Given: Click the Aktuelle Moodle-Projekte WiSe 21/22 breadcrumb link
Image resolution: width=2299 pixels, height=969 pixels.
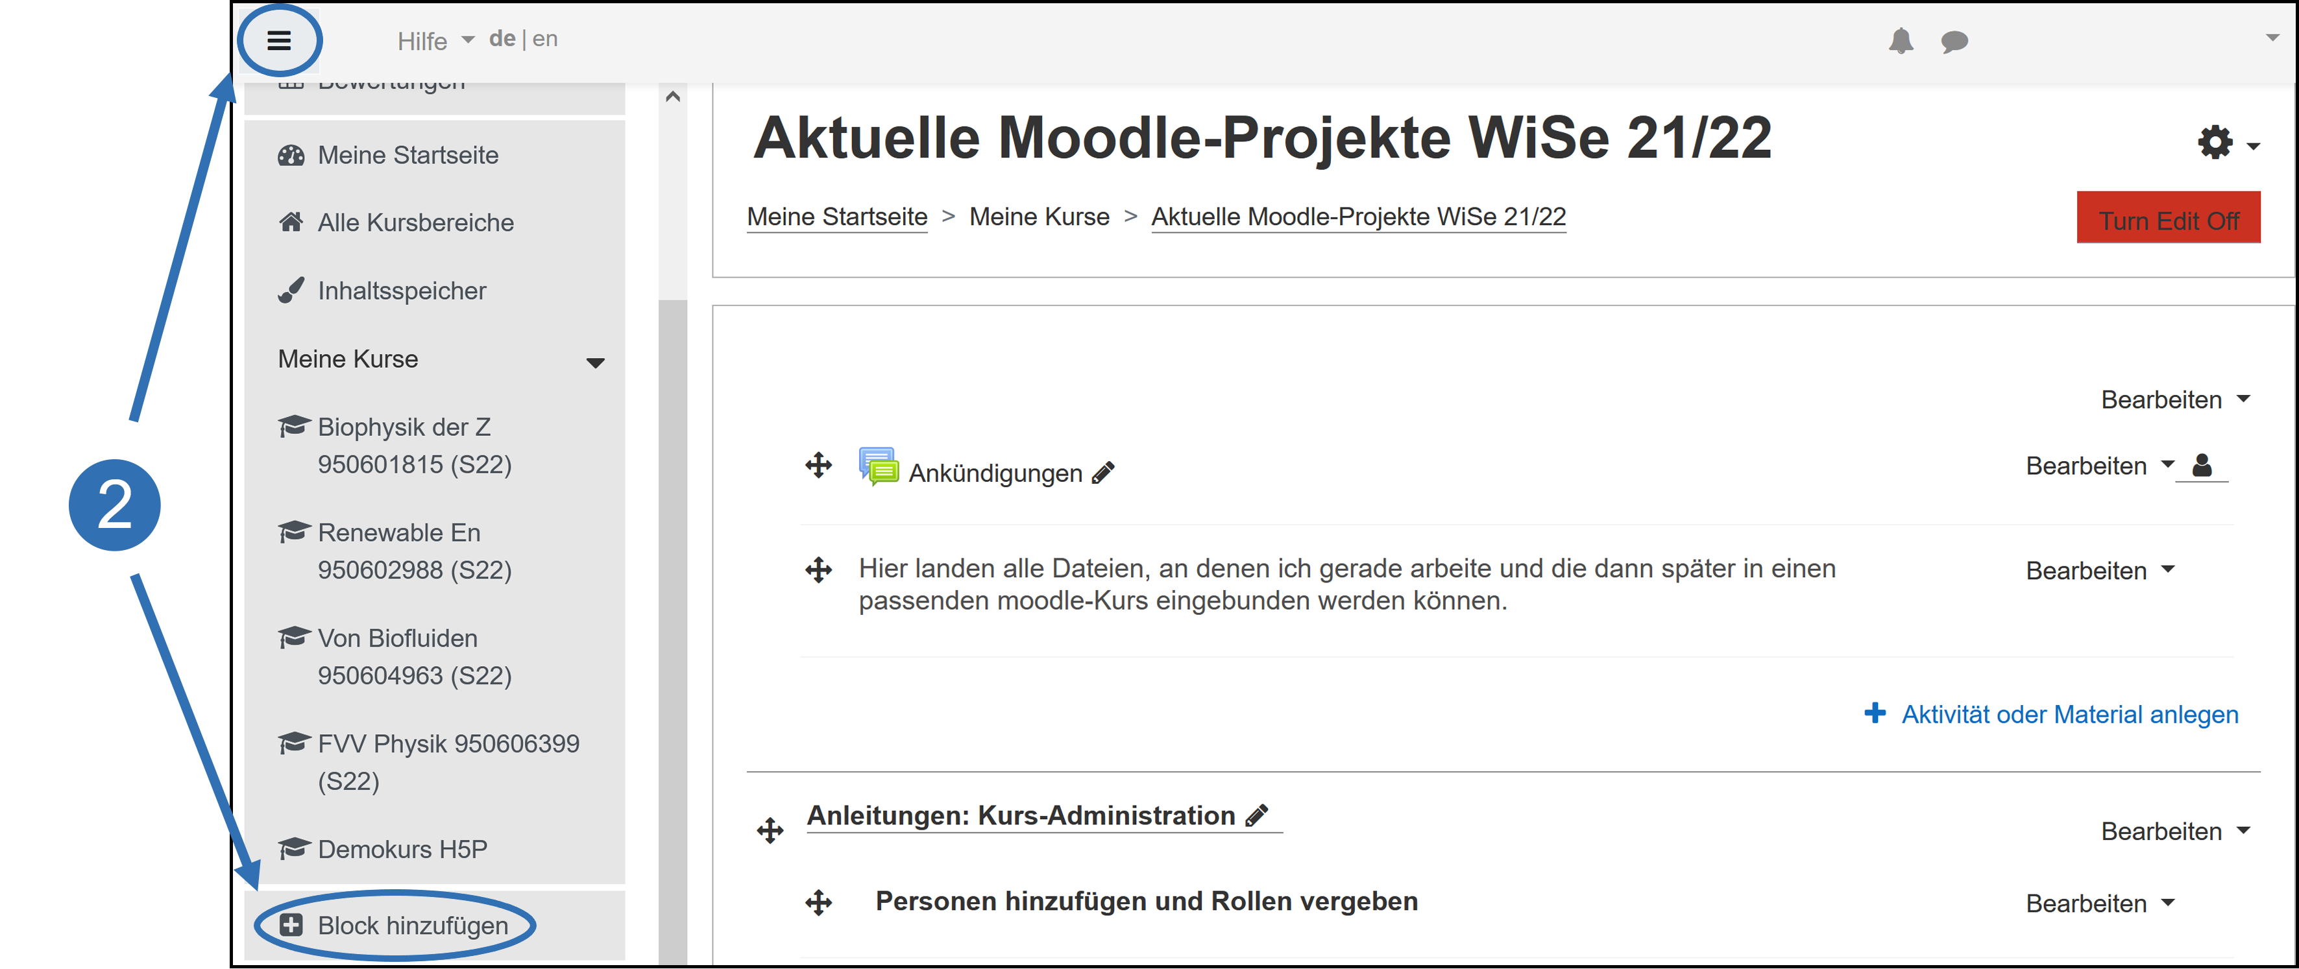Looking at the screenshot, I should 1358,217.
